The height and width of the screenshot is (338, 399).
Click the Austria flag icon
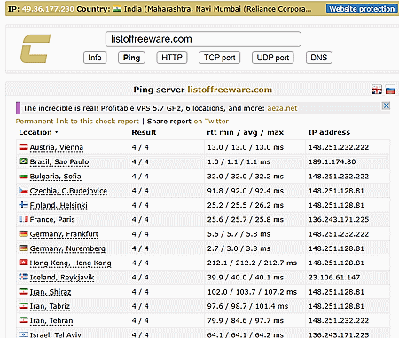click(23, 147)
